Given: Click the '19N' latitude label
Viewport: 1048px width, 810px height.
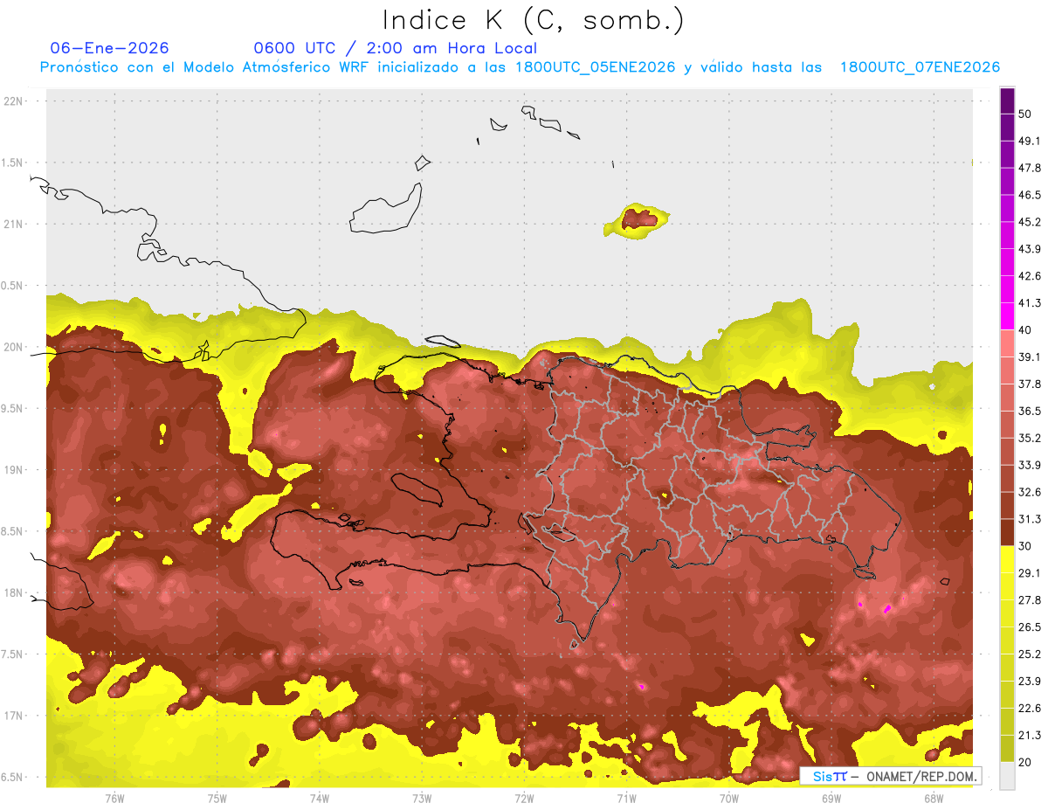Looking at the screenshot, I should pyautogui.click(x=15, y=470).
